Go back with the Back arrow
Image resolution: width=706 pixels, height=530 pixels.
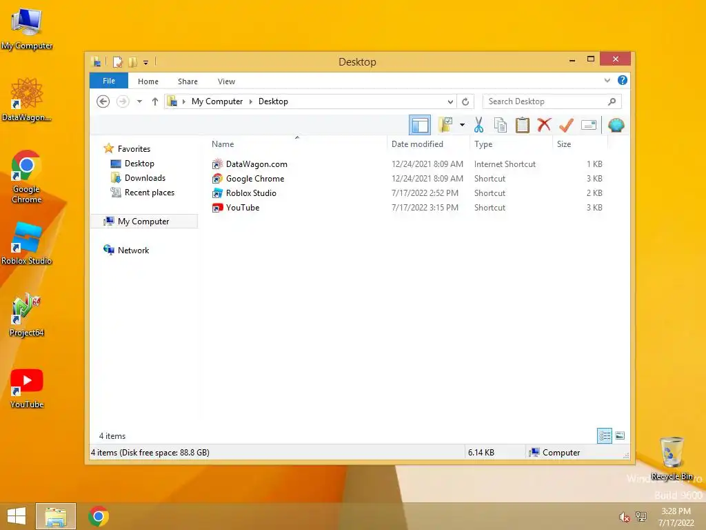[103, 101]
